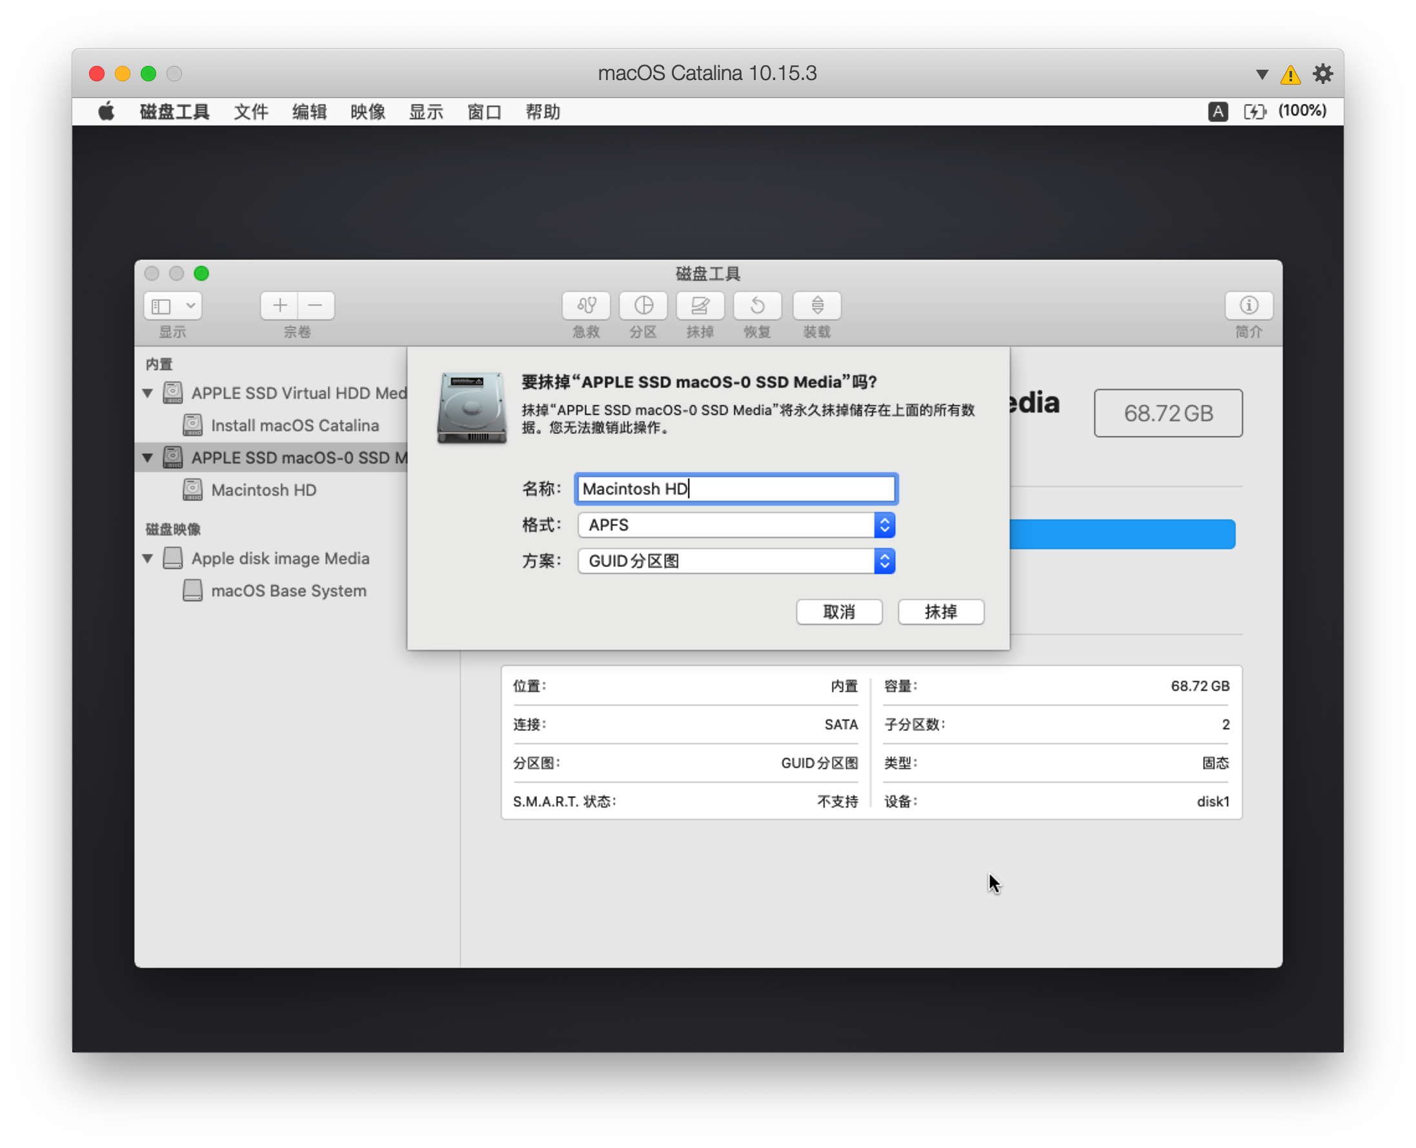This screenshot has height=1148, width=1416.
Task: Click the VM settings gear icon
Action: click(1322, 74)
